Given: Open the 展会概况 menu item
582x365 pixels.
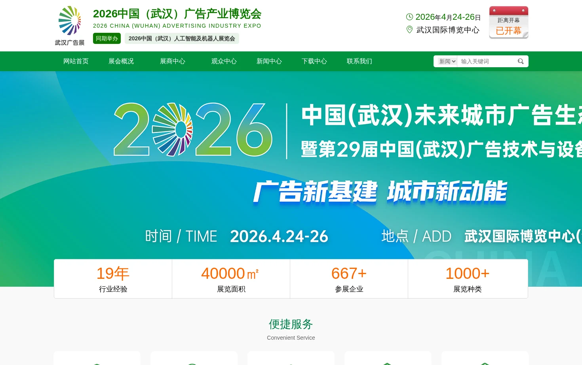Looking at the screenshot, I should tap(121, 61).
